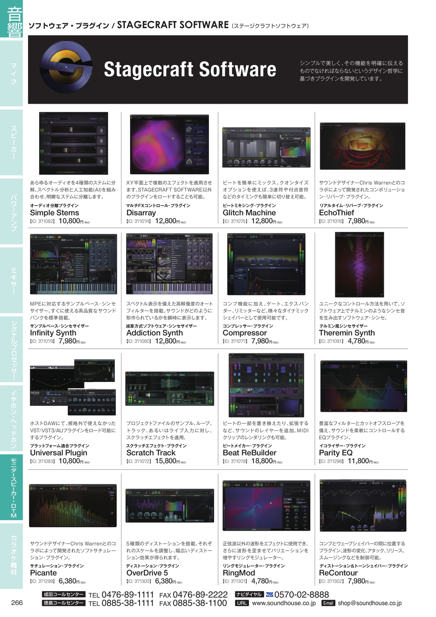The height and width of the screenshot is (617, 436).
Task: Select the RingMod product title
Action: 239,573
